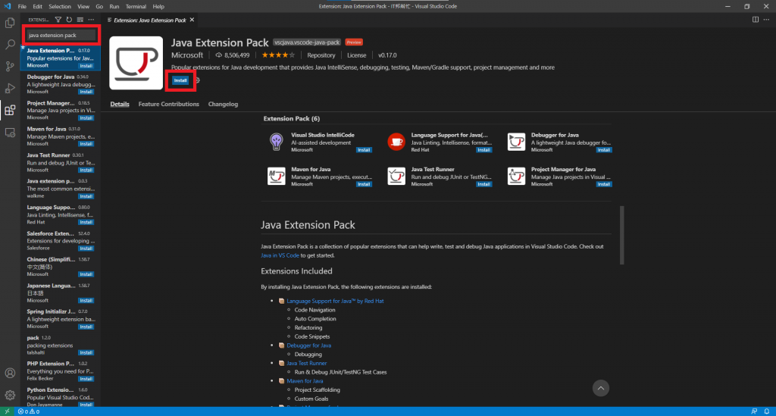Open Maven for Java link in readme
The width and height of the screenshot is (776, 416).
[305, 381]
